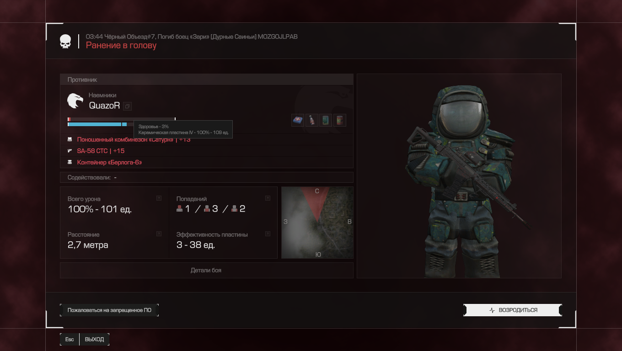Click the skull death icon
622x351 pixels.
click(65, 42)
